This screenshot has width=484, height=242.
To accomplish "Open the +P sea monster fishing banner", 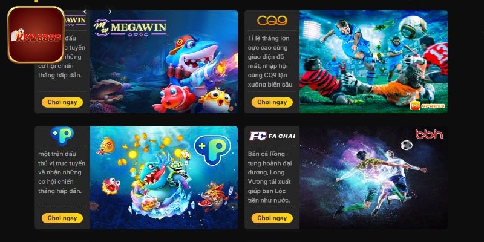I will (163, 177).
